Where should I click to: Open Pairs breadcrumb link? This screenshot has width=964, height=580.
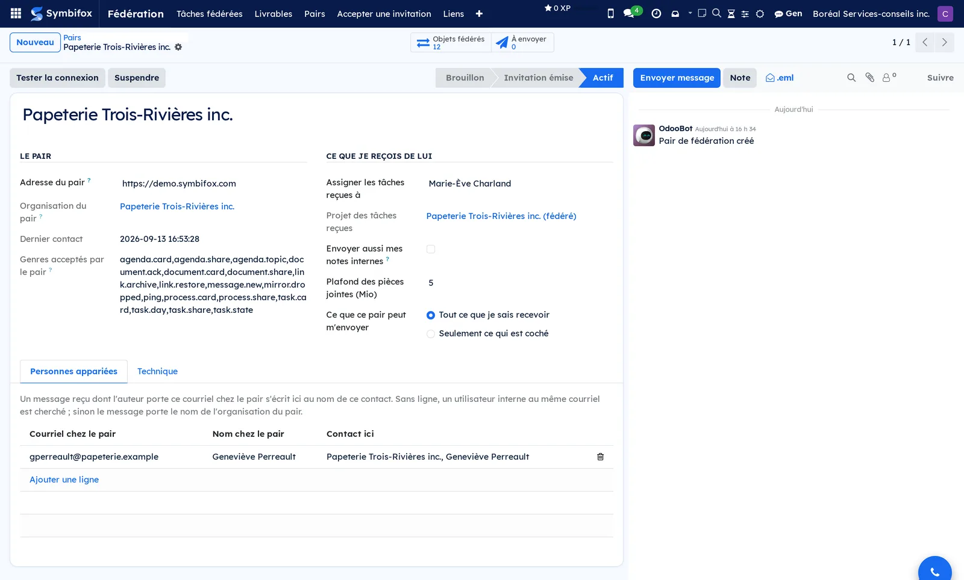point(72,37)
